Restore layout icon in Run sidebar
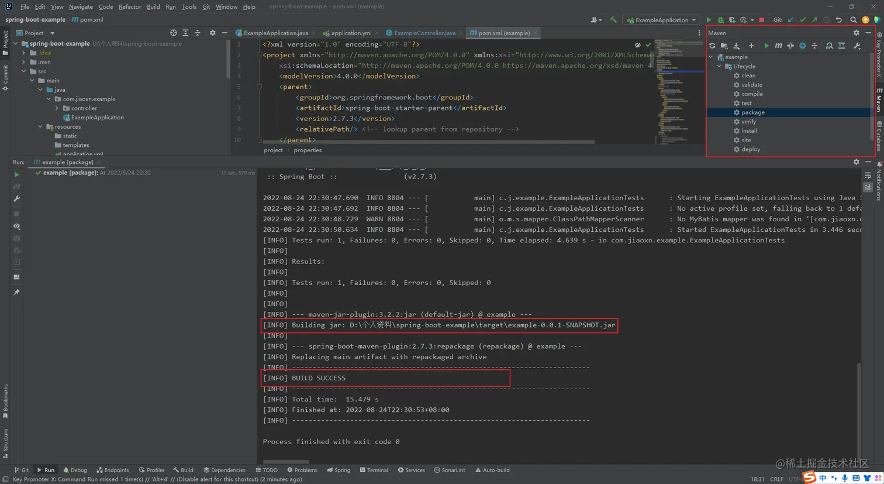This screenshot has width=884, height=484. 16,277
